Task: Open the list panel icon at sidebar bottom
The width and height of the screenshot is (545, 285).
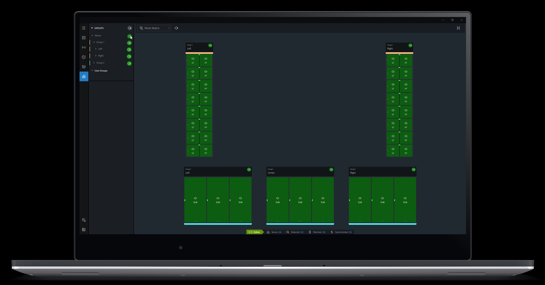Action: tap(84, 230)
